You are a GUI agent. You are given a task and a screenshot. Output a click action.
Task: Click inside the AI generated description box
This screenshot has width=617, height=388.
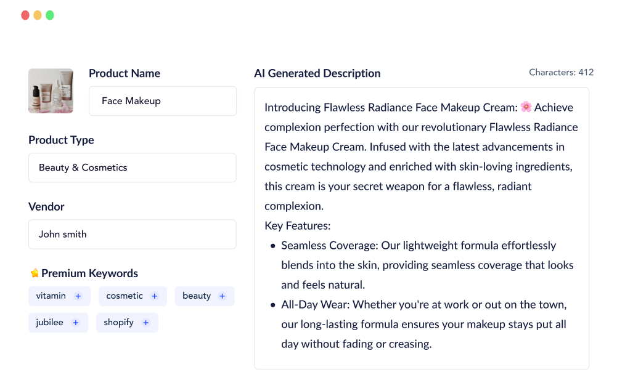tap(422, 228)
